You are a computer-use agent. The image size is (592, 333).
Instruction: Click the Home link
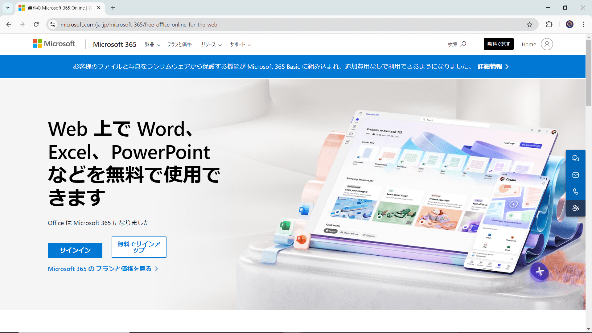529,44
